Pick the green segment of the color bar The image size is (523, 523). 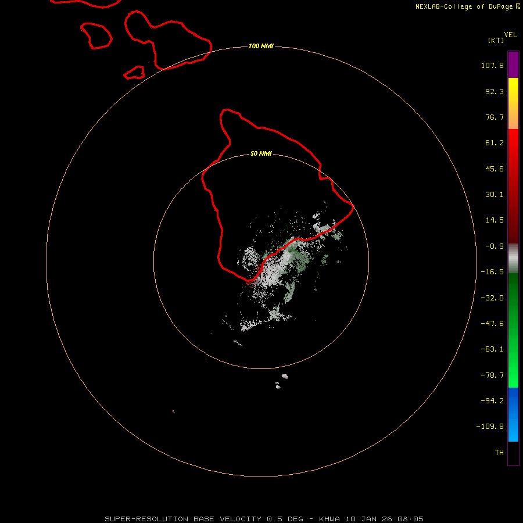(x=513, y=330)
